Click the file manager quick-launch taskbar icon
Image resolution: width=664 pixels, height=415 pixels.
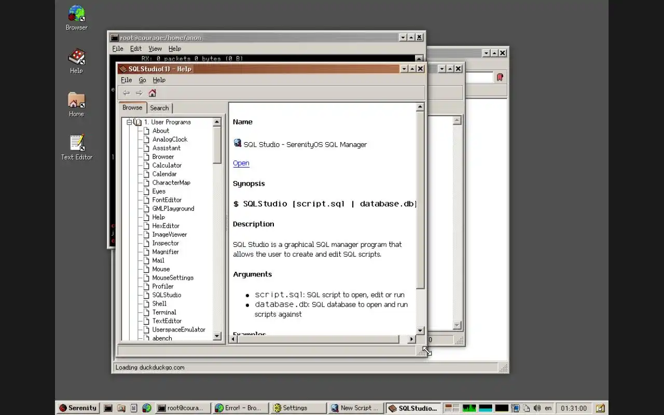[121, 408]
